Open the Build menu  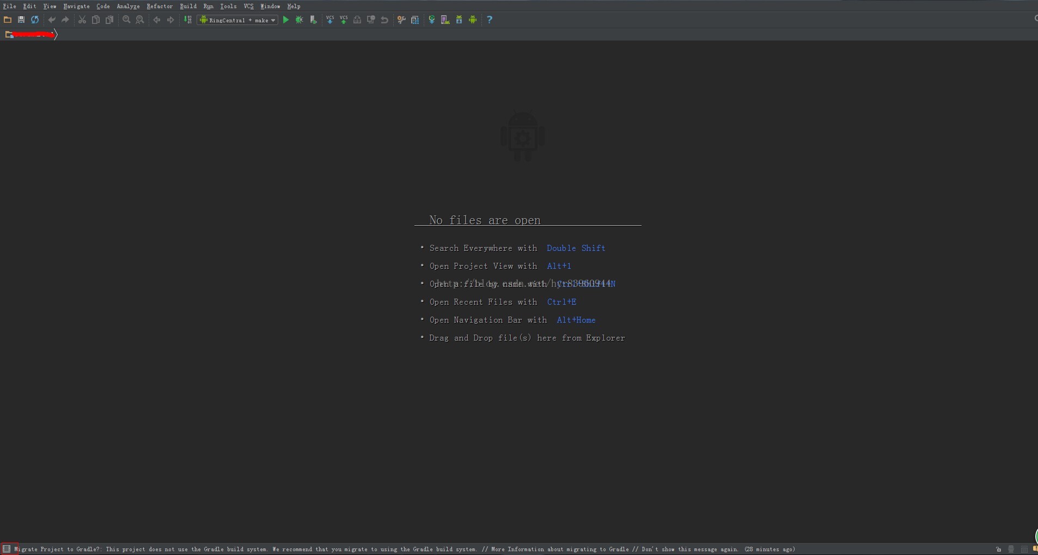point(188,6)
